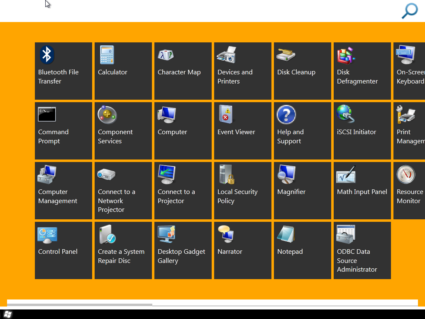Open the Control Panel icon
This screenshot has width=425, height=319.
(47, 235)
